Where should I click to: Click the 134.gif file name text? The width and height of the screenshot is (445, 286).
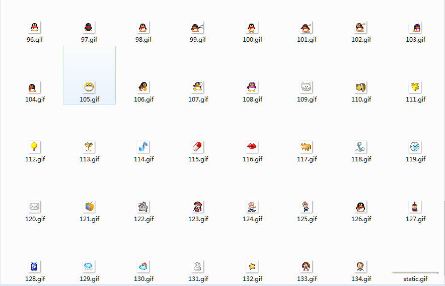coord(361,279)
